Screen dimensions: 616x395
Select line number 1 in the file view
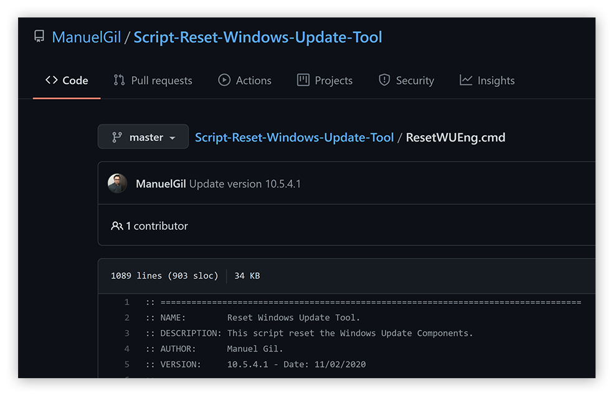(126, 302)
